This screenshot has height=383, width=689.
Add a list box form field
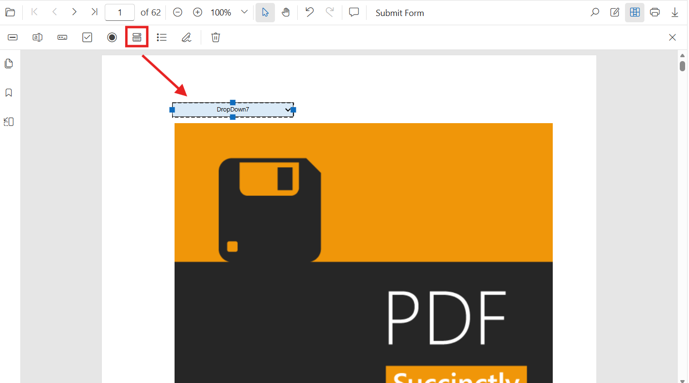(162, 37)
